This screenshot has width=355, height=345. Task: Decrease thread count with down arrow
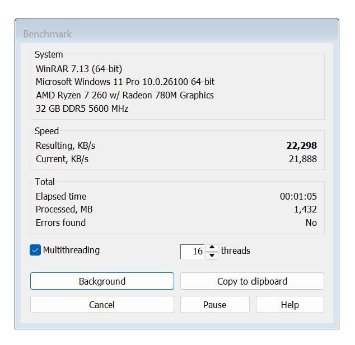click(212, 256)
